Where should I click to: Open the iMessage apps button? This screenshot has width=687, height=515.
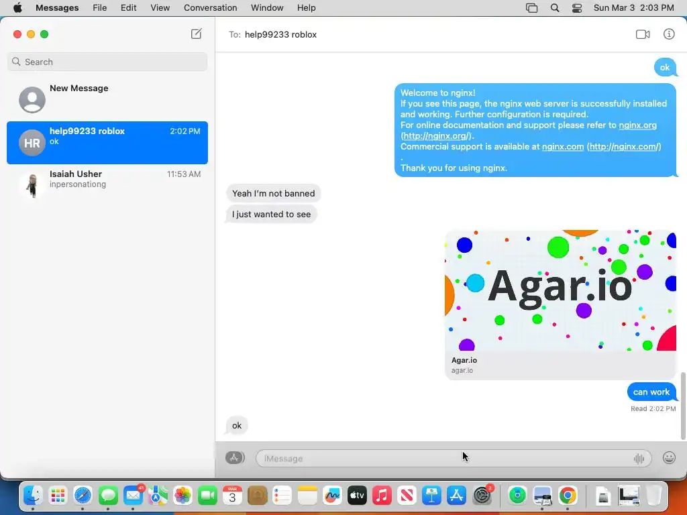pyautogui.click(x=235, y=457)
